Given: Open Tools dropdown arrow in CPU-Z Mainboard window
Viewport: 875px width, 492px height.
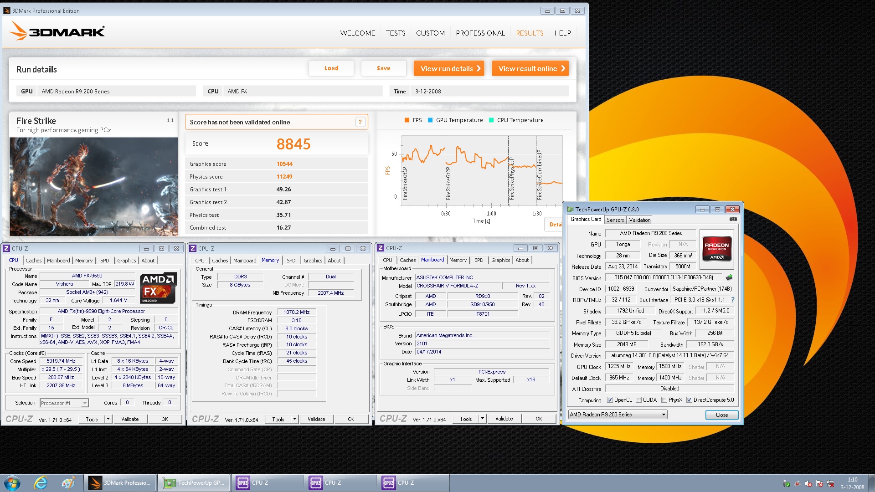Looking at the screenshot, I should click(x=482, y=419).
